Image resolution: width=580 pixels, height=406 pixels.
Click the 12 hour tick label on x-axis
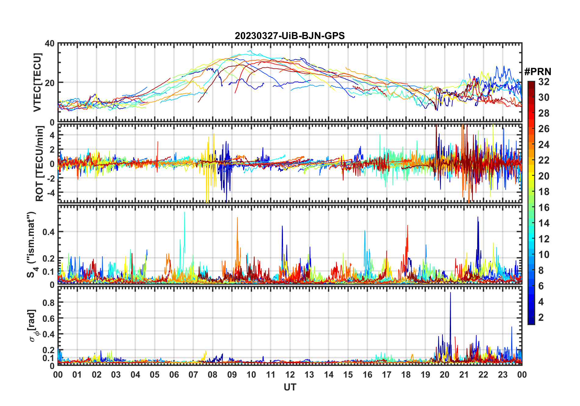pyautogui.click(x=290, y=375)
